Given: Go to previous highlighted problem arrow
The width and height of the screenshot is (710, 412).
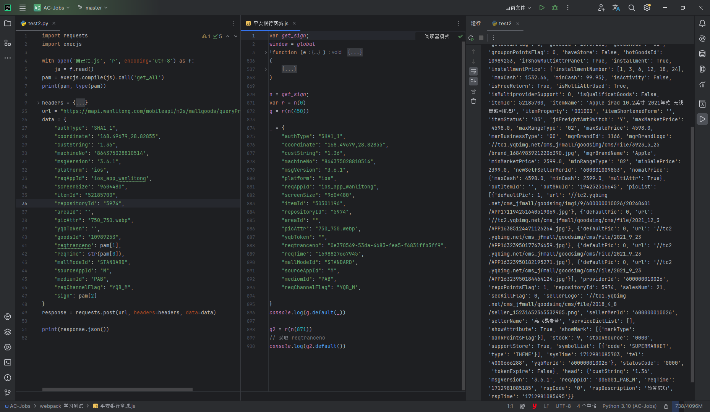Looking at the screenshot, I should pyautogui.click(x=228, y=36).
